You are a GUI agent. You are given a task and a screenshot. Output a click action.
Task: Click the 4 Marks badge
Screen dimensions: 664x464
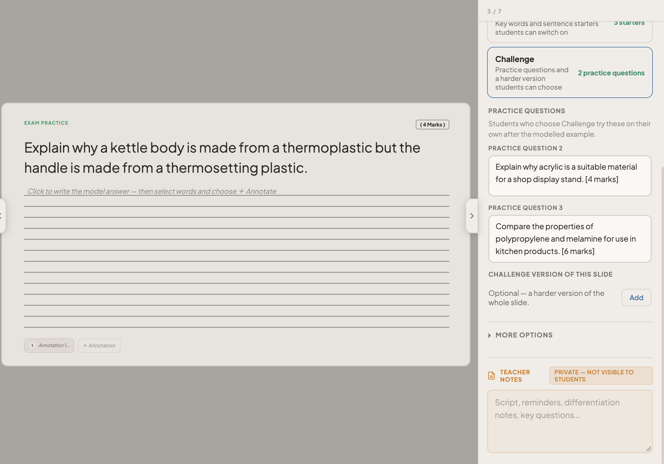tap(433, 125)
